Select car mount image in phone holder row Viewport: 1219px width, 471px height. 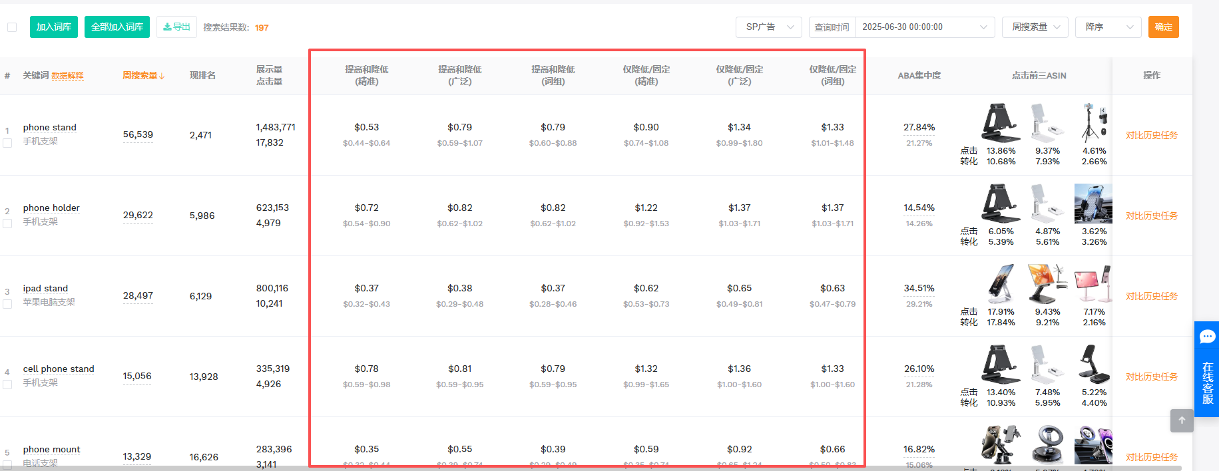coord(1093,204)
